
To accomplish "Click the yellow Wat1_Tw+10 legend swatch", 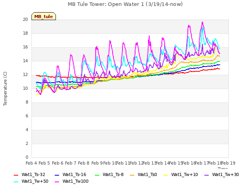I will point(166,175).
